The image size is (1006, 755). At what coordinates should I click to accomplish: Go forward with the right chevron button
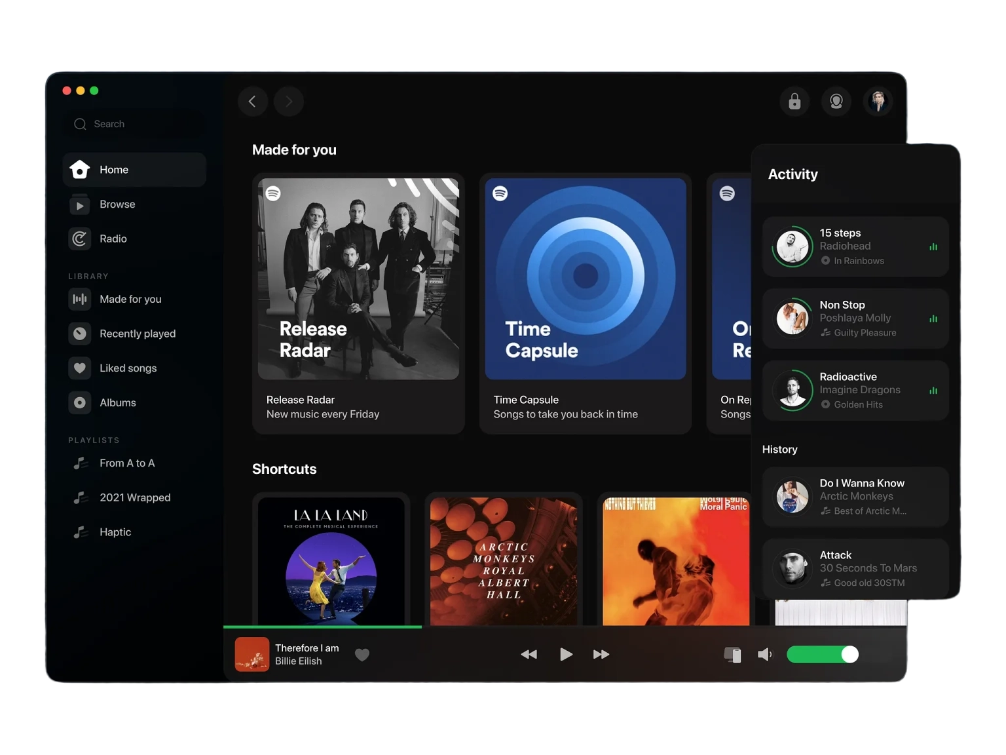(289, 102)
